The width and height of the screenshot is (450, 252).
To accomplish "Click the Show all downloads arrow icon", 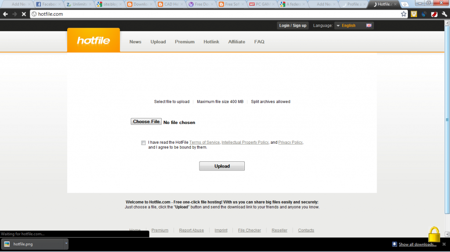I will click(x=395, y=244).
